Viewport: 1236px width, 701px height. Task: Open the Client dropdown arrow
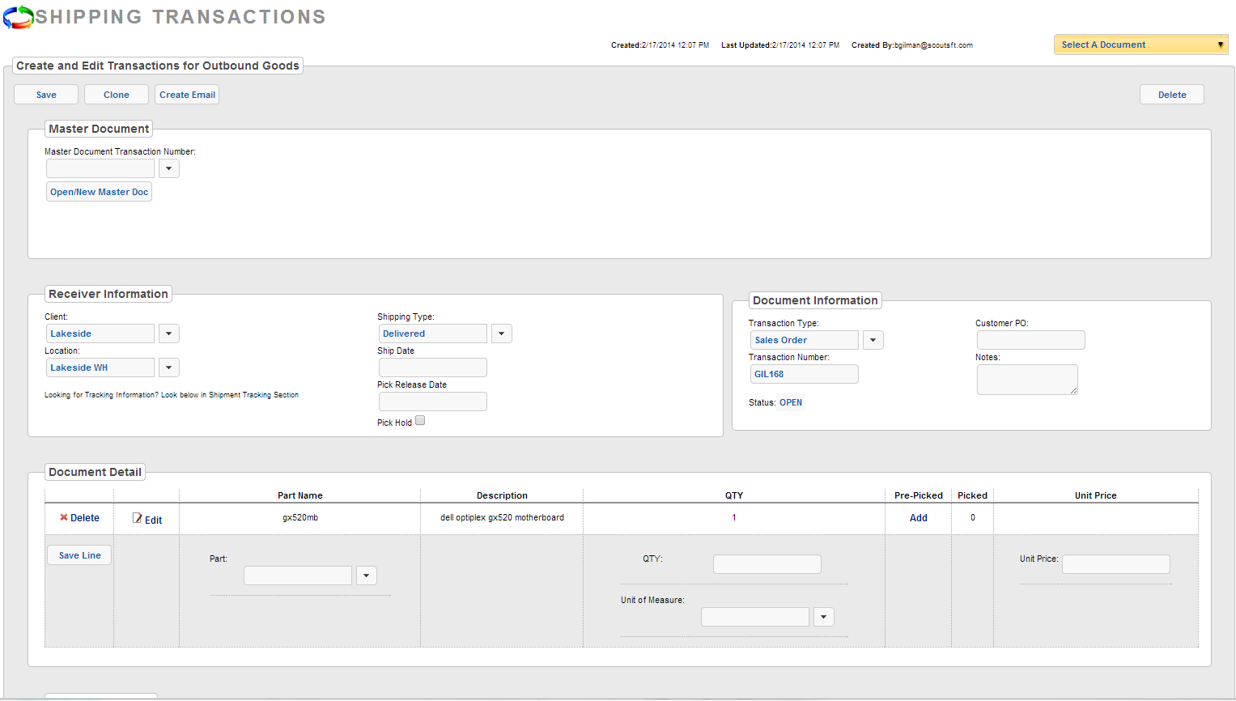click(168, 334)
